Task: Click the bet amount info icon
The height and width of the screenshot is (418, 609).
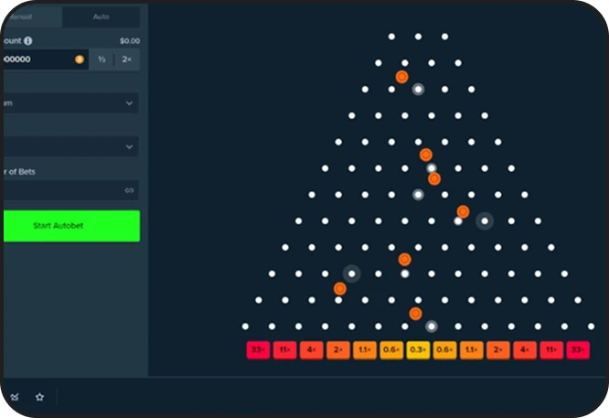Action: pyautogui.click(x=28, y=41)
